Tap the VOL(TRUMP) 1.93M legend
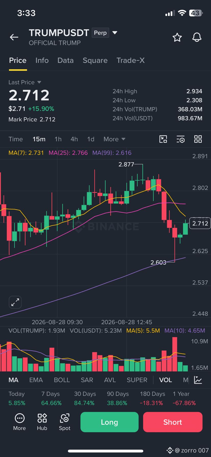Image resolution: width=211 pixels, height=457 pixels. pos(37,331)
